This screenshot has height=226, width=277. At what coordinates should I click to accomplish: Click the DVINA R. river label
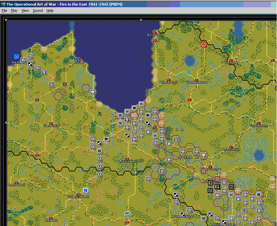click(x=189, y=157)
